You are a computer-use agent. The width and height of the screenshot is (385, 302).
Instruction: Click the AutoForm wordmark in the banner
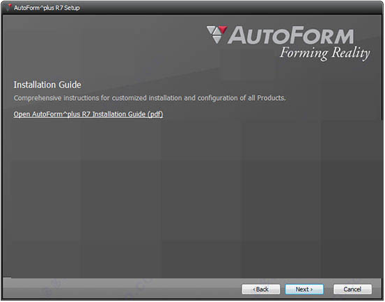point(291,35)
